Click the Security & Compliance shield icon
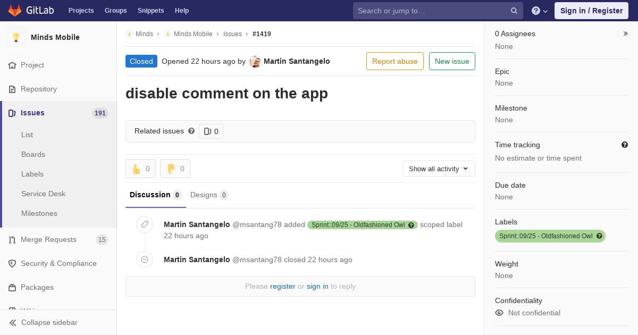 pyautogui.click(x=12, y=263)
